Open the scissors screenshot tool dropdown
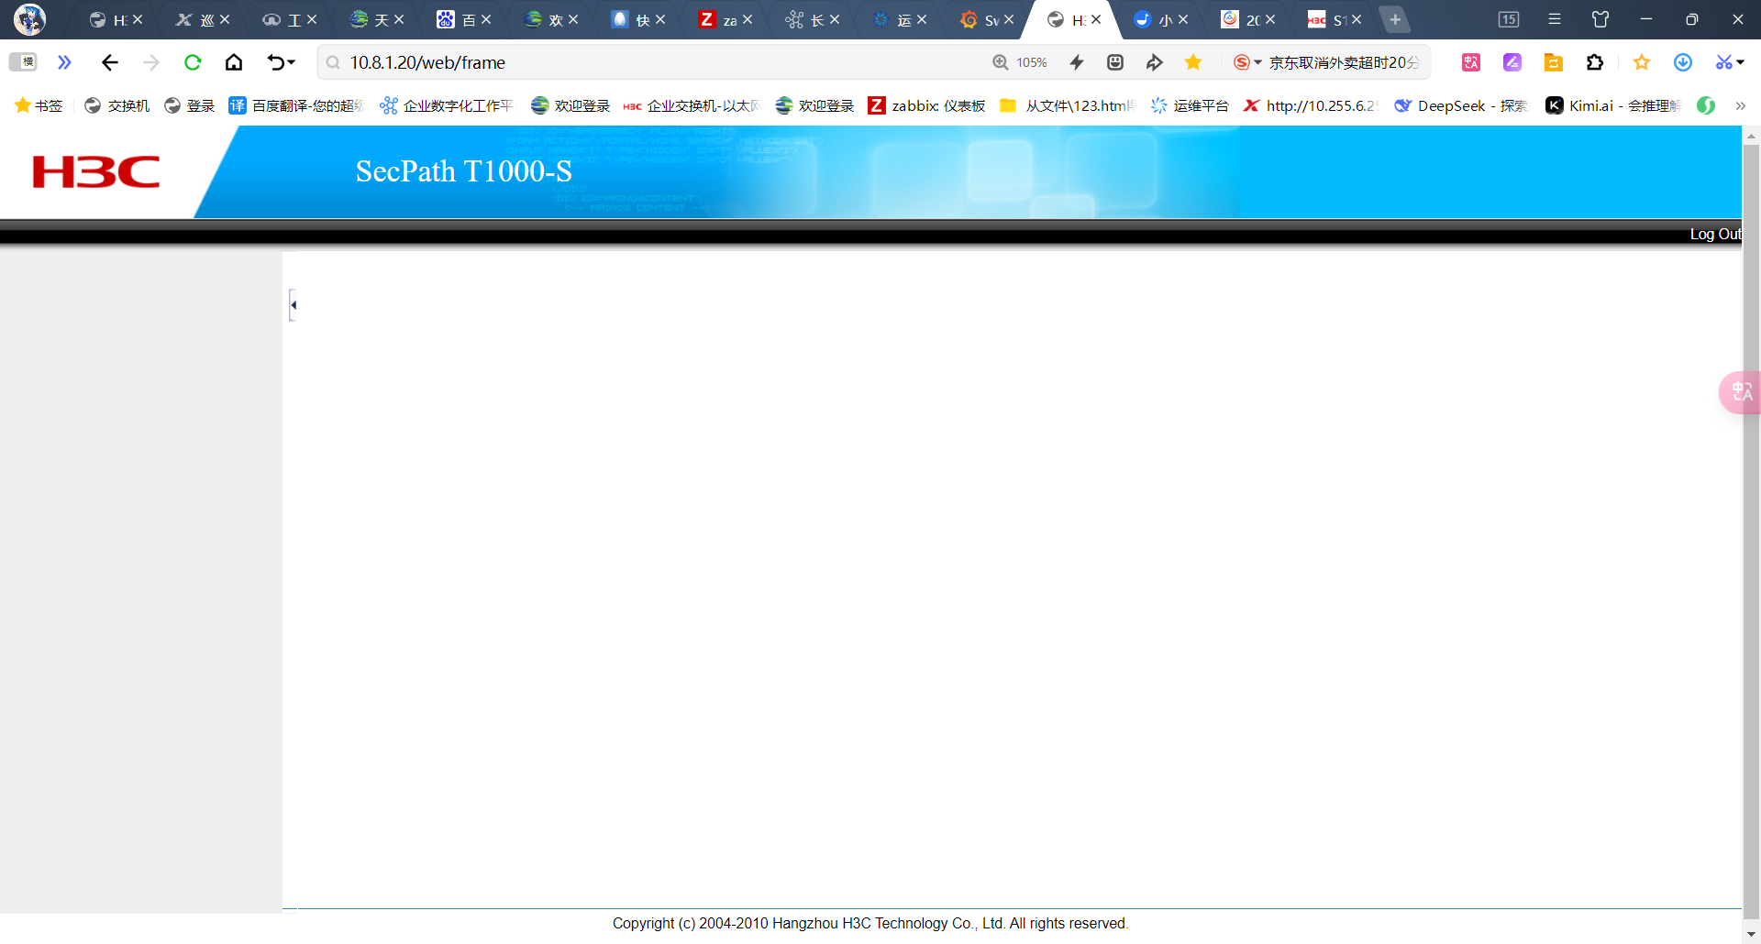Viewport: 1761px width, 944px height. tap(1730, 62)
